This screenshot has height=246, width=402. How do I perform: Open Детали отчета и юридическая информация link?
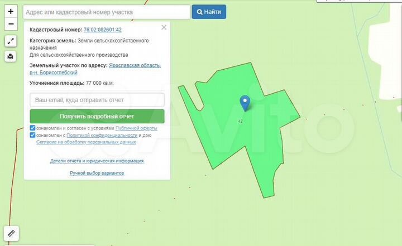[x=97, y=161]
